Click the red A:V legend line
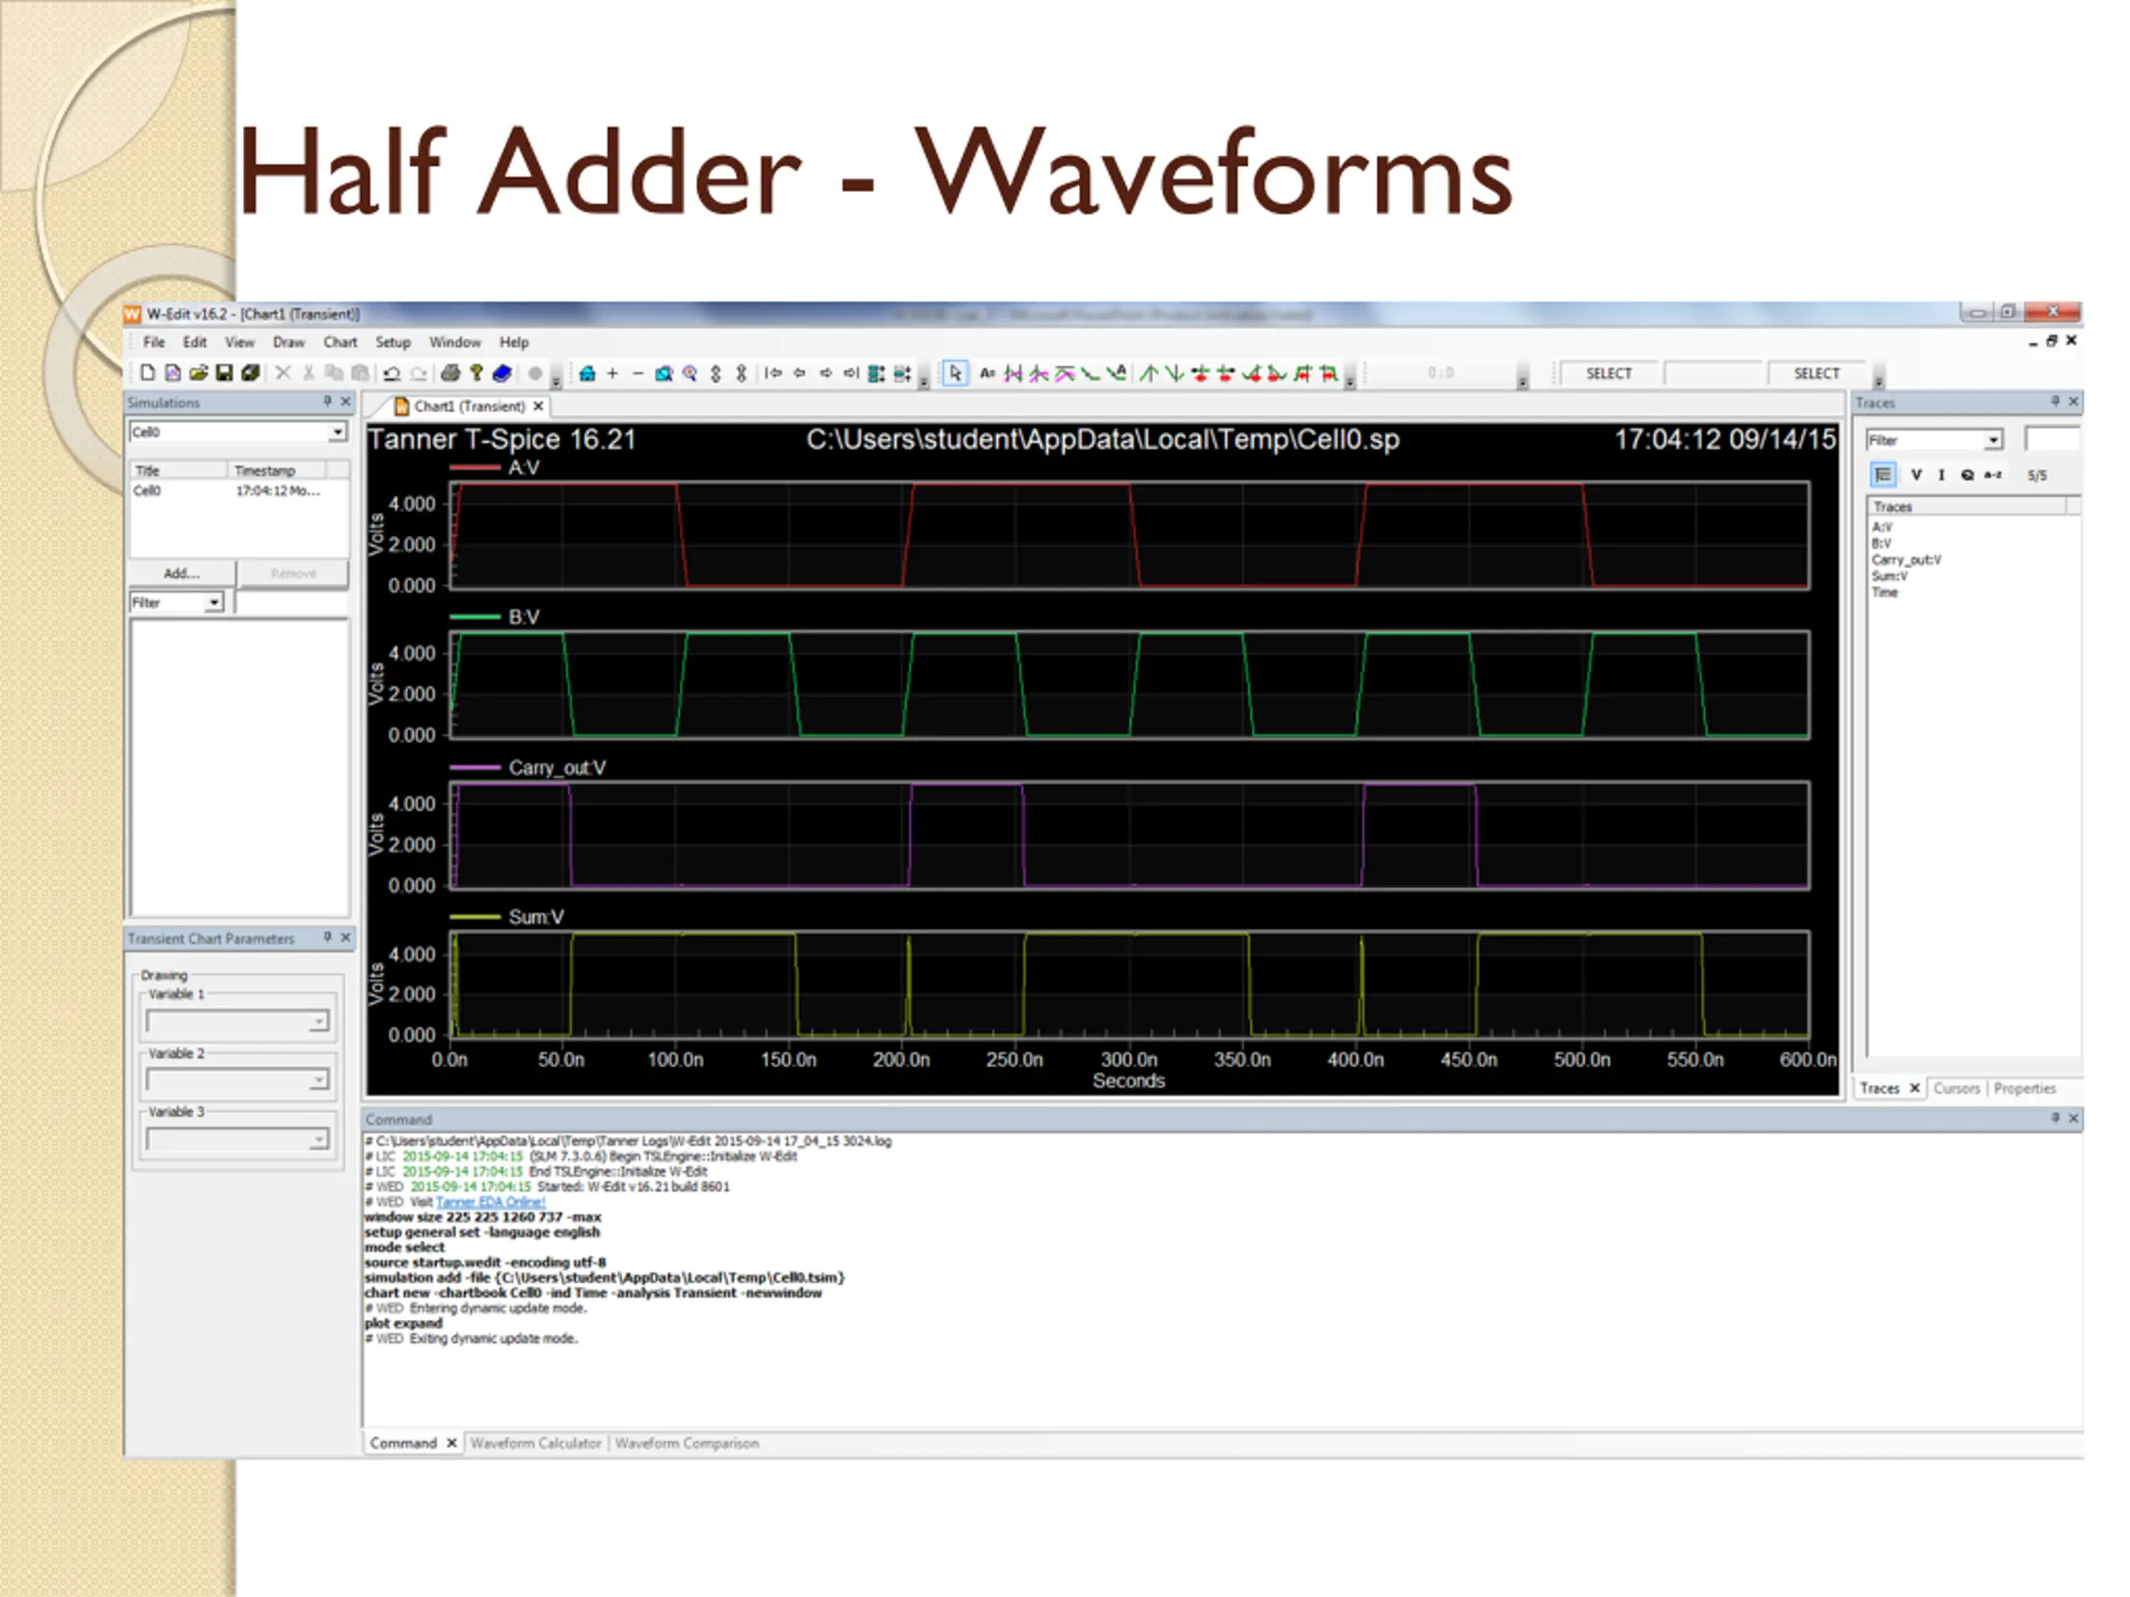This screenshot has height=1597, width=2130. click(x=475, y=467)
